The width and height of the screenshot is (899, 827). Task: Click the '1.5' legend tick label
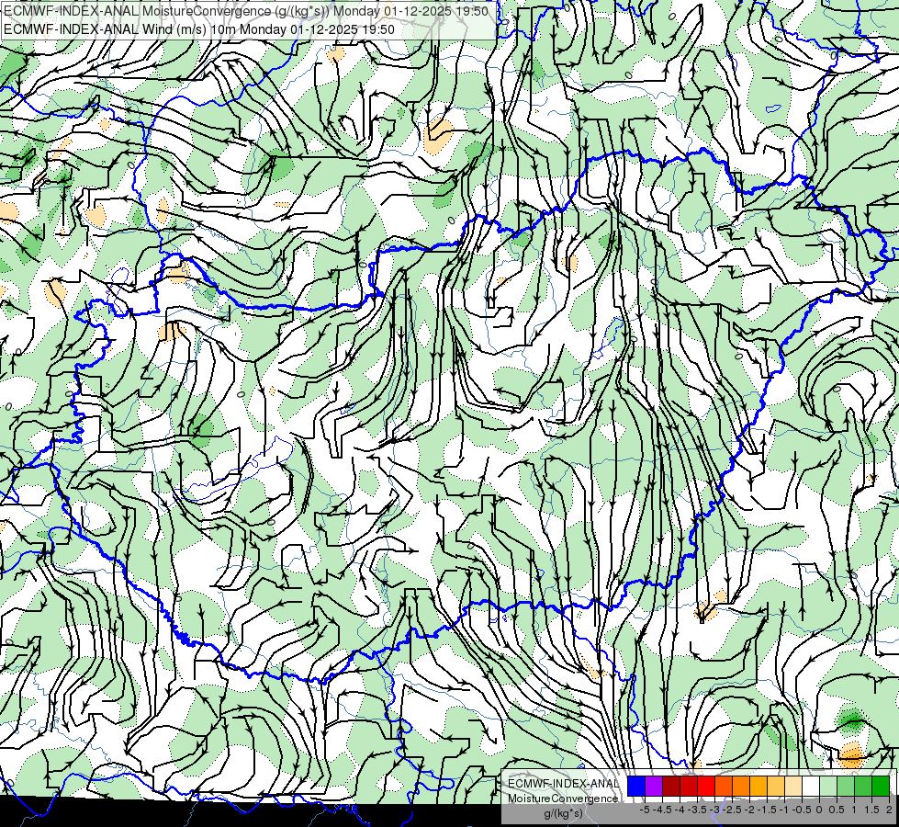(x=872, y=810)
